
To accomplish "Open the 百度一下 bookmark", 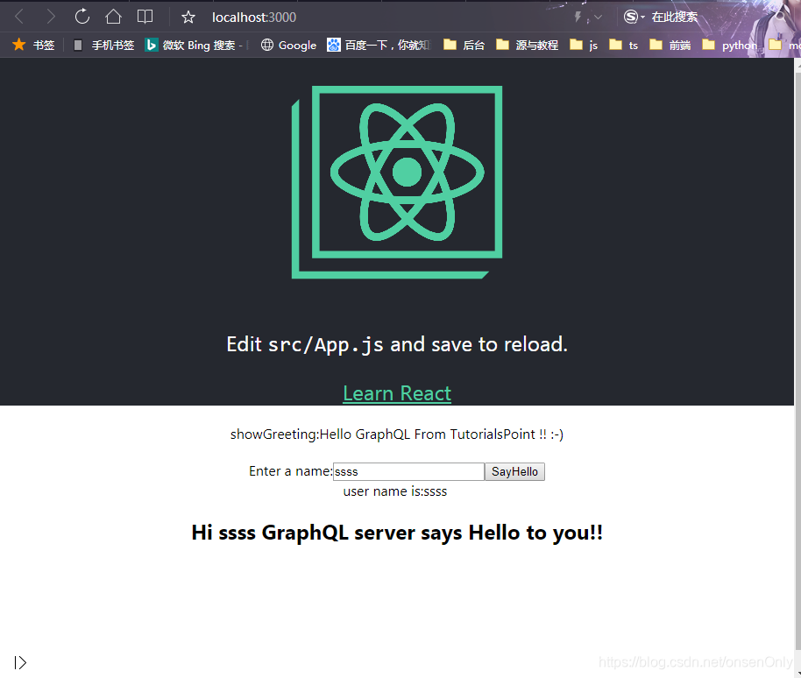I will [378, 45].
